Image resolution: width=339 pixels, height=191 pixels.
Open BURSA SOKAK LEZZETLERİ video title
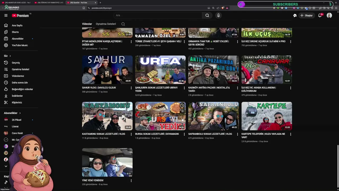tap(157, 134)
